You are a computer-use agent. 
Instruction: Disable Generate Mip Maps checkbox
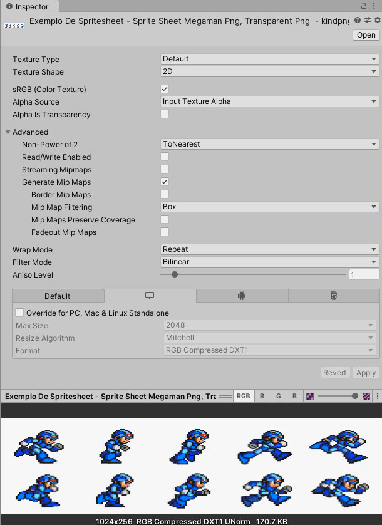[165, 182]
